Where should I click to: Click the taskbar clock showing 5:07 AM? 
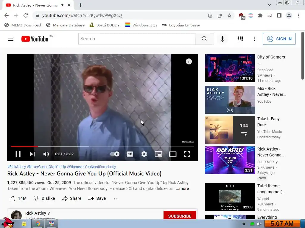(x=282, y=224)
